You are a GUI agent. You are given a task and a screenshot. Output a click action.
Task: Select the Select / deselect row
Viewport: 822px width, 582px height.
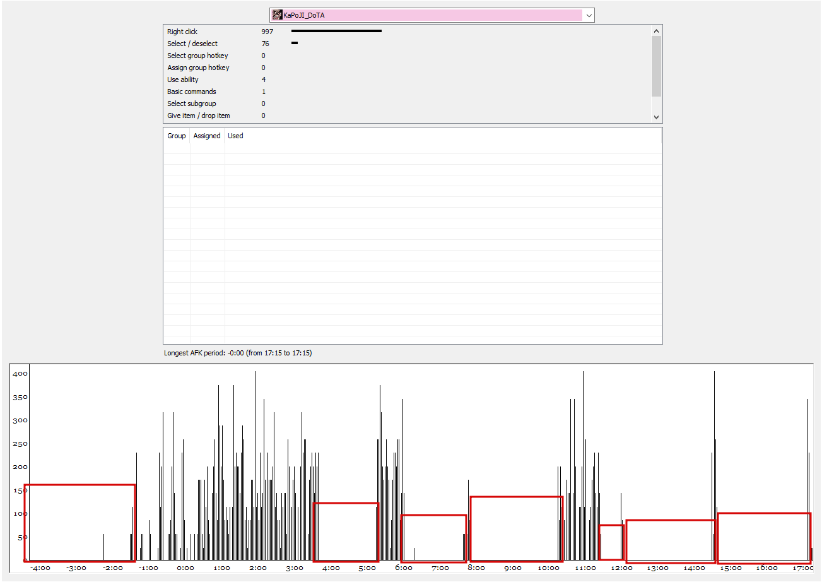(407, 44)
